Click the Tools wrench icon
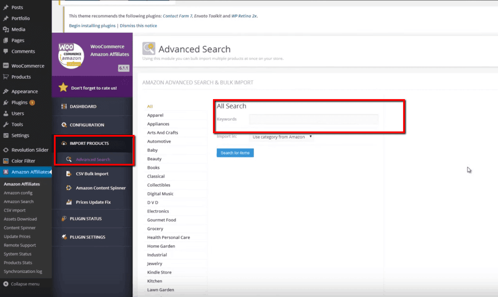 pos(6,125)
